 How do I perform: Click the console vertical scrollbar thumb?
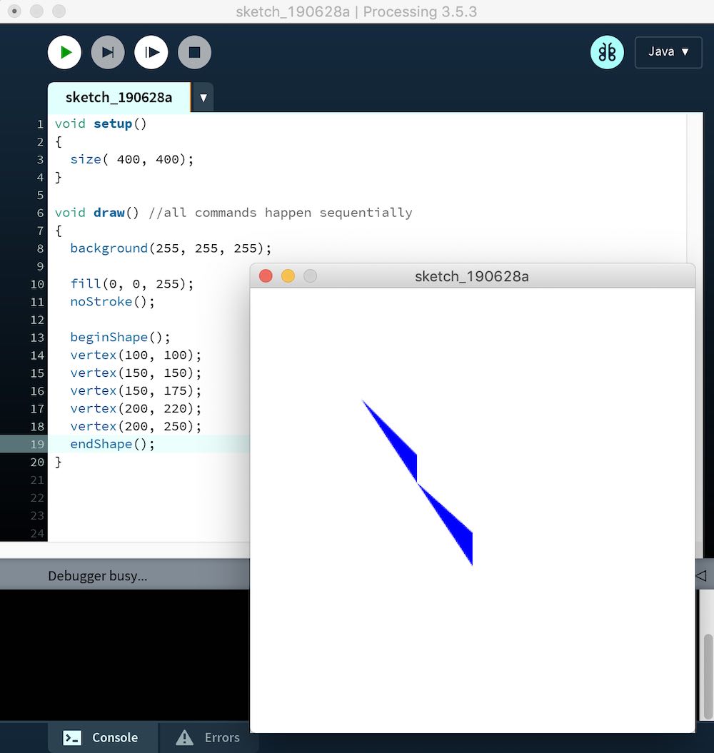(x=708, y=676)
